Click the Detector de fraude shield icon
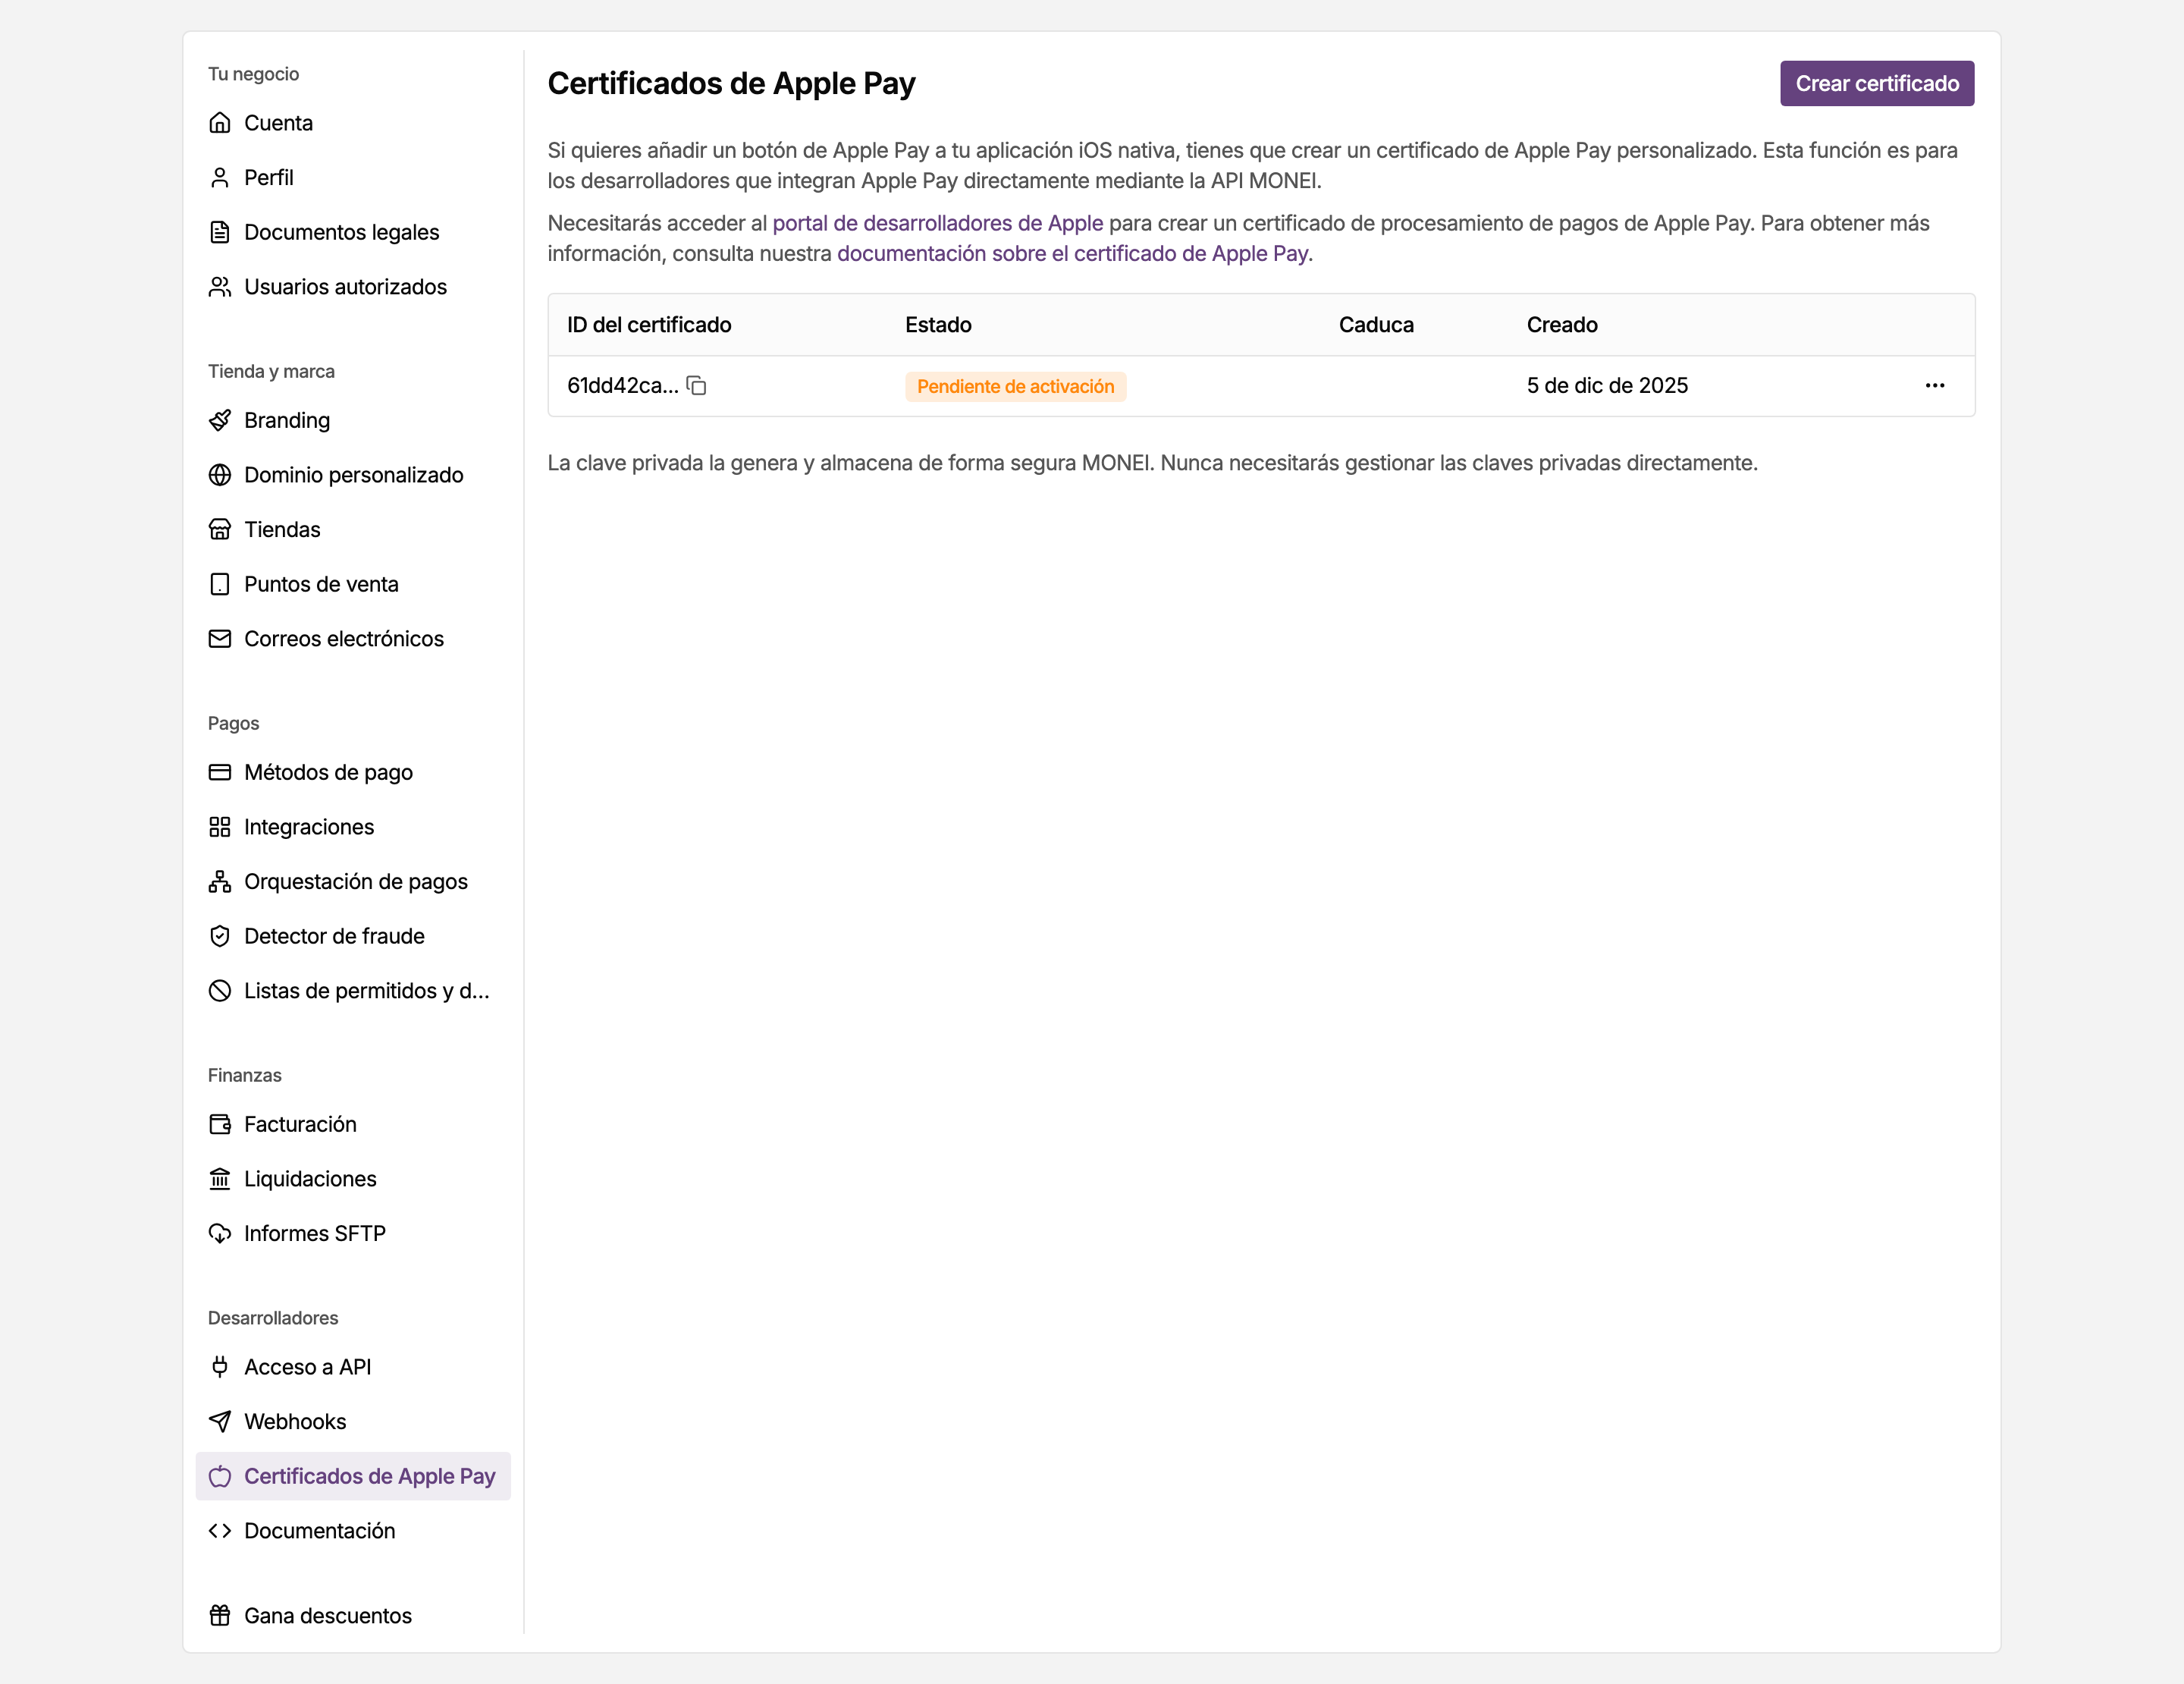 (x=220, y=936)
